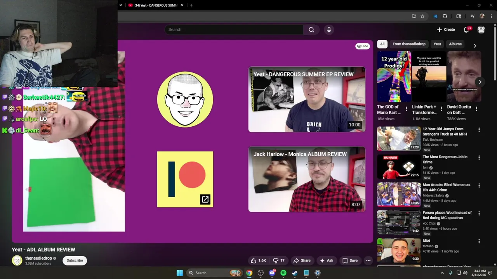The image size is (497, 279).
Task: Open Spotify from the taskbar
Action: pyautogui.click(x=283, y=273)
